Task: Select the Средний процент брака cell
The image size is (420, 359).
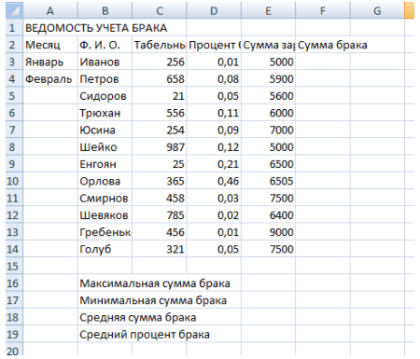Action: (x=145, y=334)
